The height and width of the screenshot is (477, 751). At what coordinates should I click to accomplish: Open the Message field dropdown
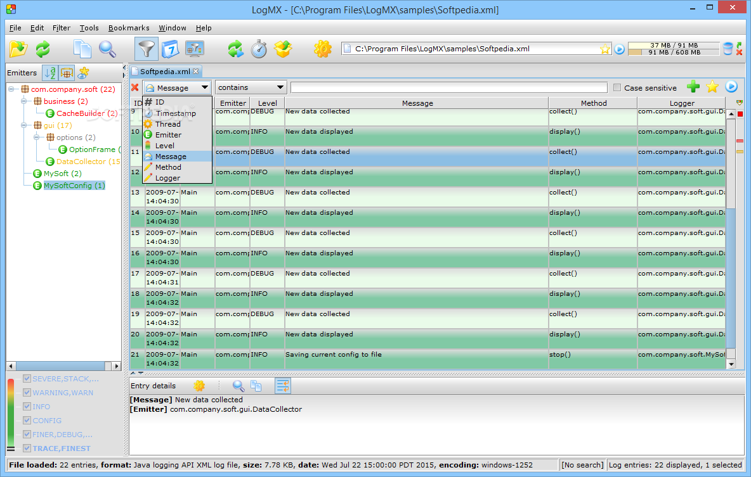(177, 87)
